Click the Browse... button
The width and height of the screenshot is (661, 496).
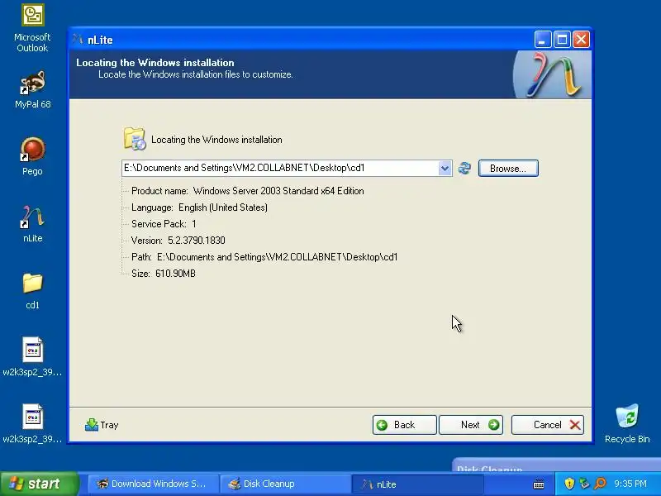(508, 169)
